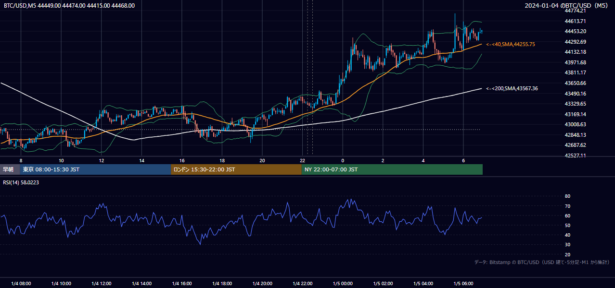
Task: Click hour label 18 under price chart
Action: 222,160
